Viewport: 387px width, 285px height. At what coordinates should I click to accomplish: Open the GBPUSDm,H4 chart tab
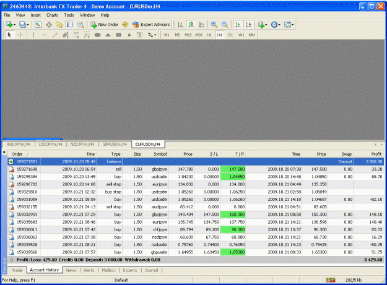click(x=115, y=144)
